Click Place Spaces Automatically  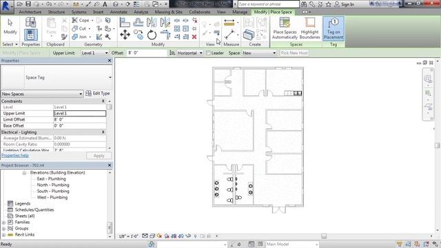coord(285,28)
